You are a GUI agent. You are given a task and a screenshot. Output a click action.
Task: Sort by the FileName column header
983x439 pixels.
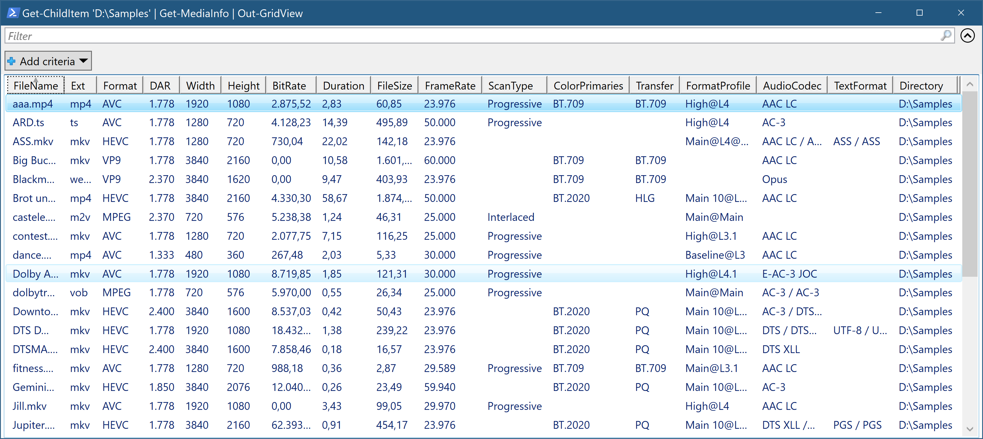(35, 86)
